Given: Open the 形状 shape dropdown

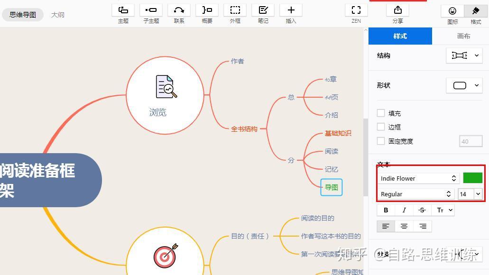Looking at the screenshot, I should pos(464,85).
